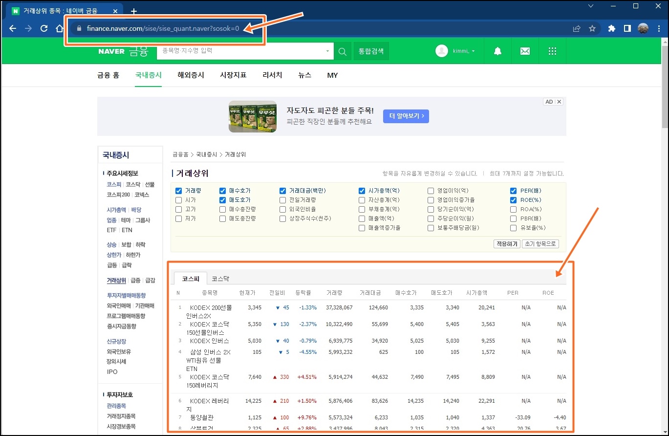Enable the 시가 checkbox
Image resolution: width=669 pixels, height=436 pixels.
pos(178,200)
